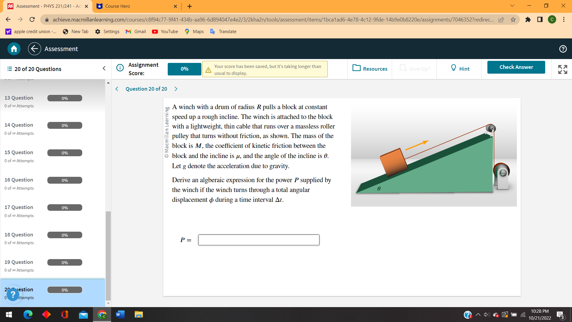Click the Assignment Score info icon
The image size is (572, 322).
(120, 68)
